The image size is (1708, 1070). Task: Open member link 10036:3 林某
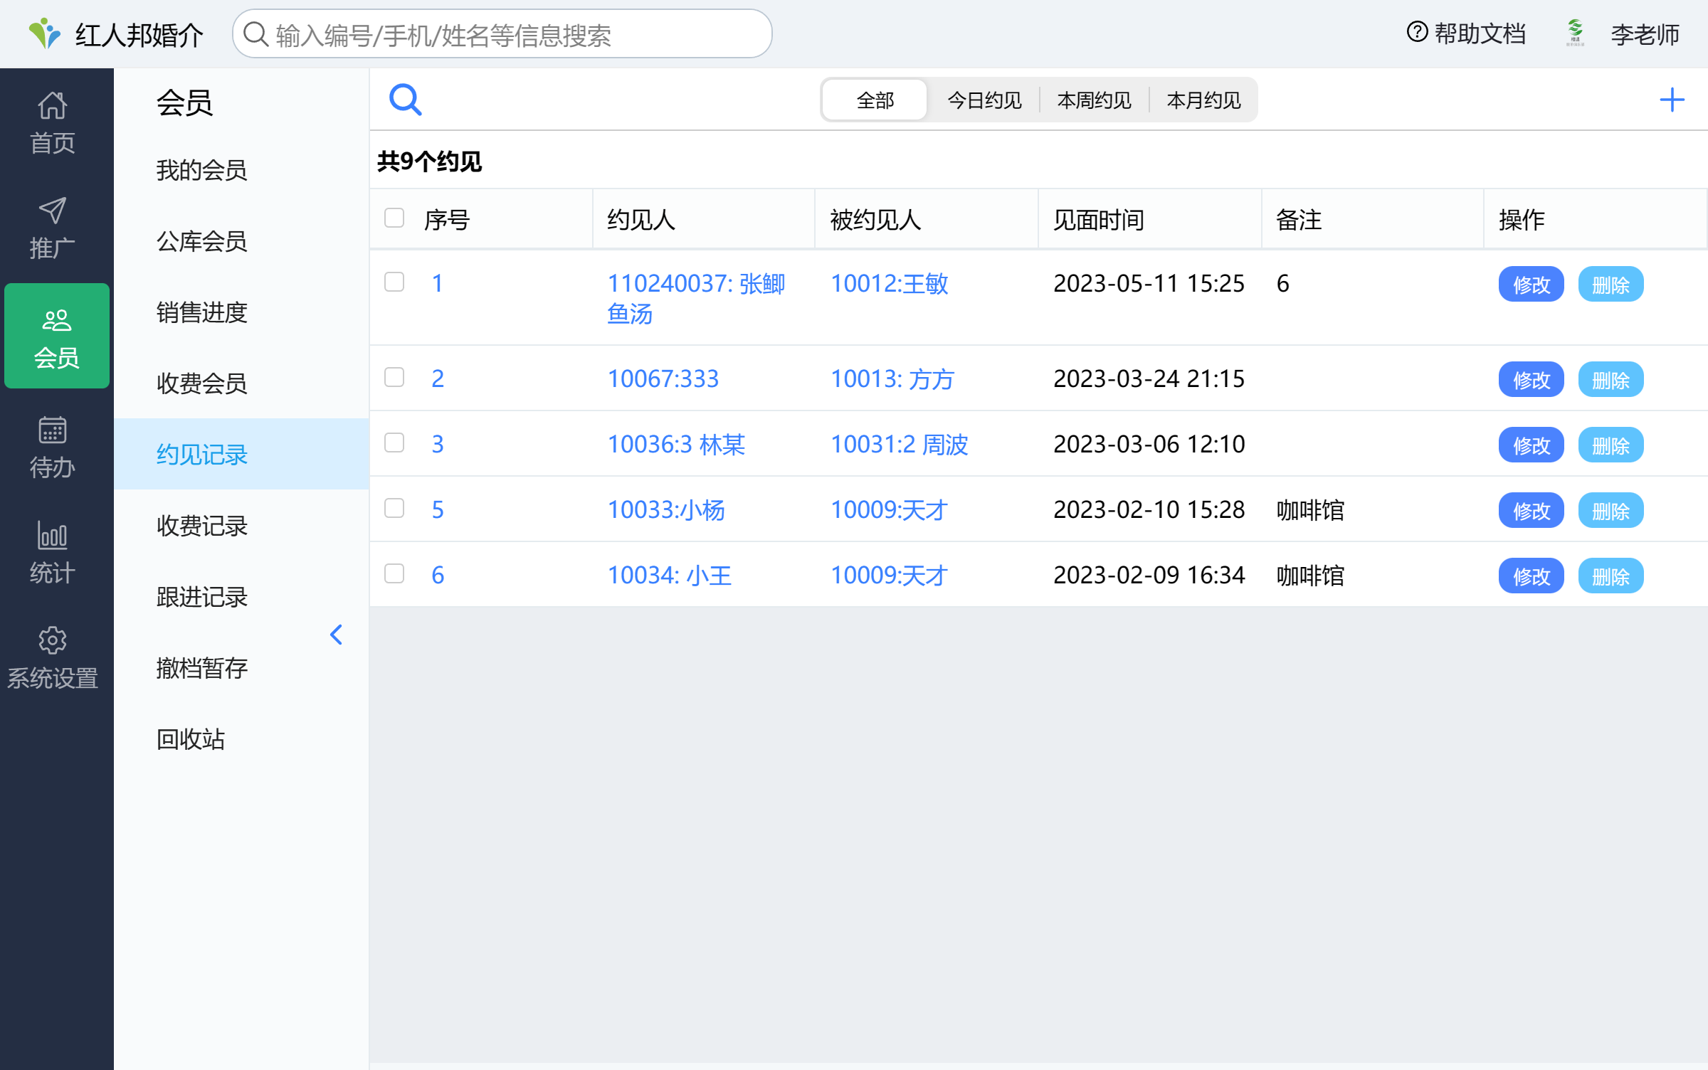pos(676,444)
